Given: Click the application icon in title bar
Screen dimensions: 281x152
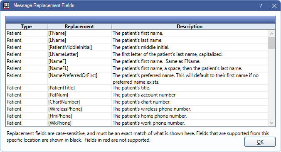Looking at the screenshot, I should pyautogui.click(x=6, y=5).
